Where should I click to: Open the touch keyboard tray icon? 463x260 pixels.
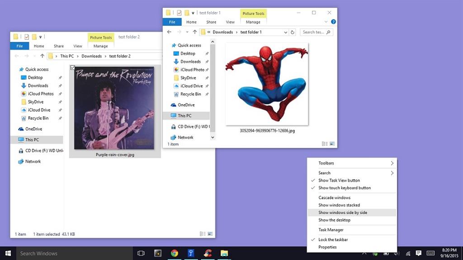[430, 253]
